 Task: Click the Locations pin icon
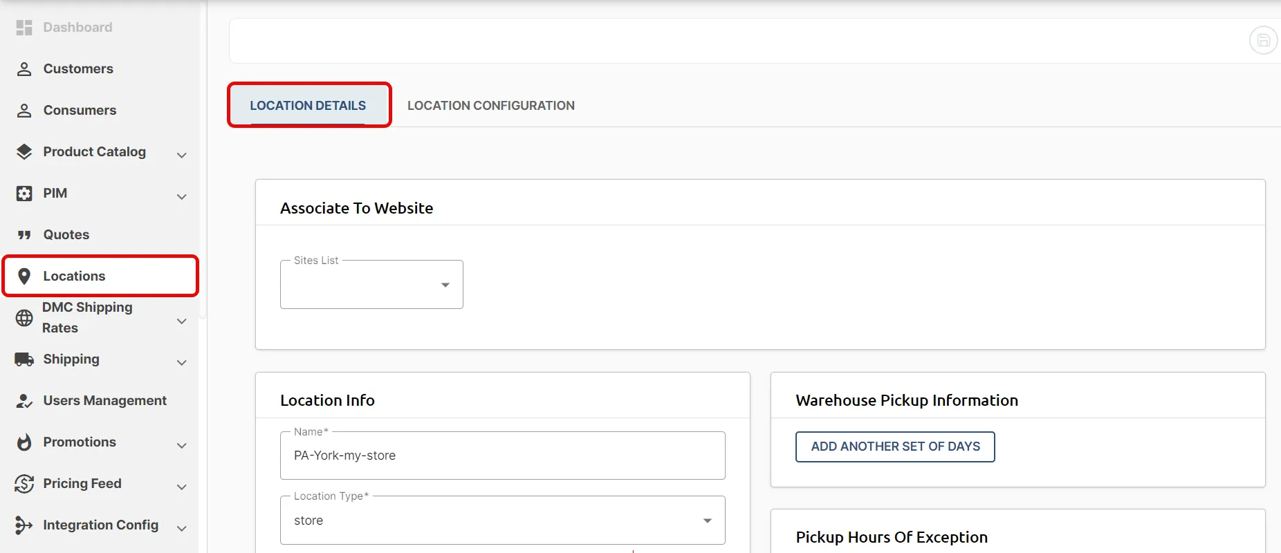[x=24, y=276]
